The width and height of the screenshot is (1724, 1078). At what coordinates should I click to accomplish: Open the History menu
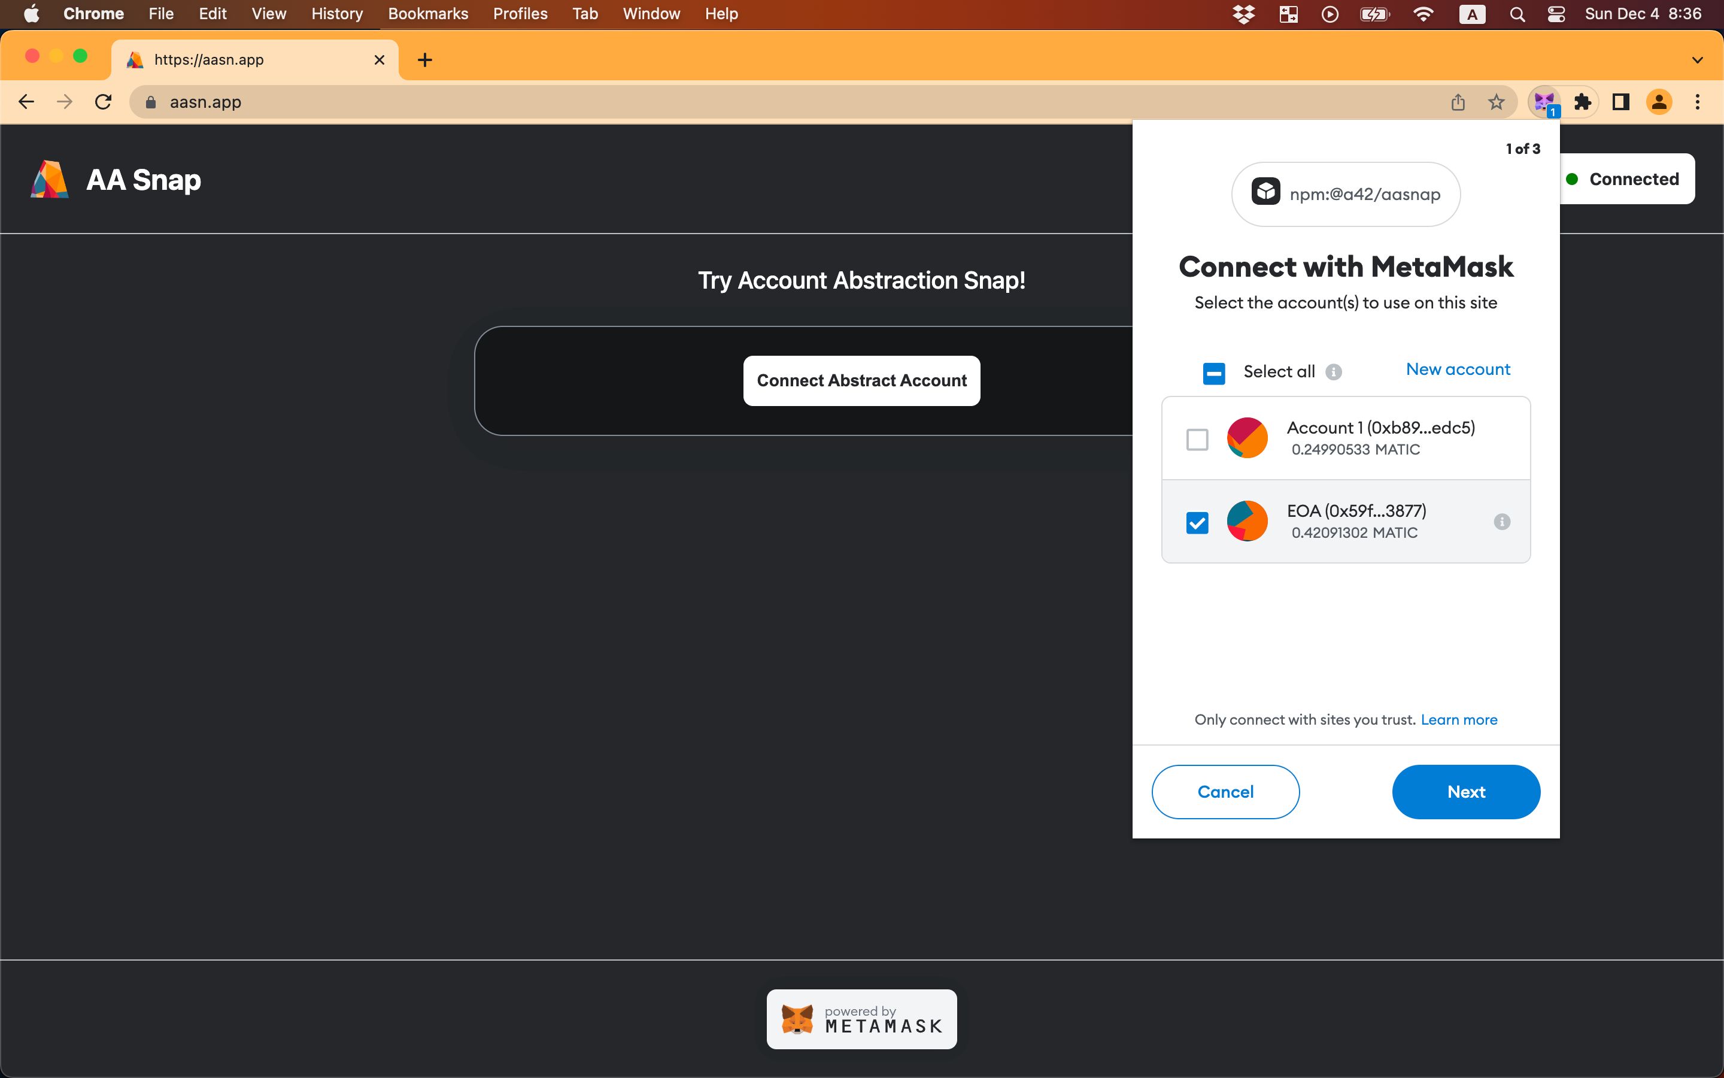click(x=337, y=14)
